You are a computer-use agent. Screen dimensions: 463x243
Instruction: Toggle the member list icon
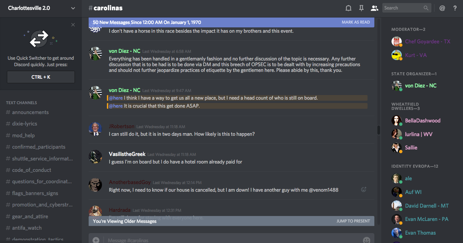[374, 8]
